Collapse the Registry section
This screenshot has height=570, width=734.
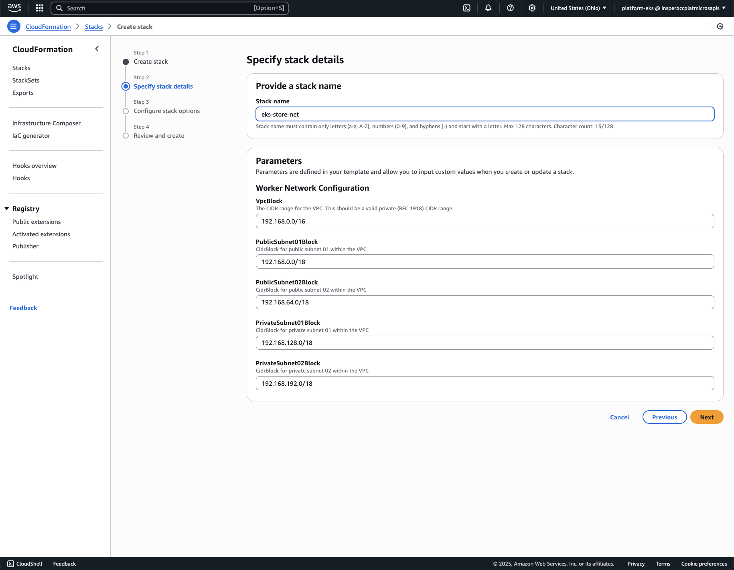coord(7,209)
